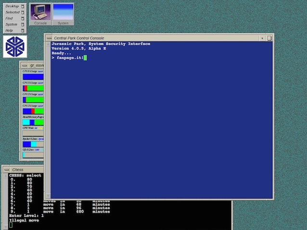Screen dimensions: 307x230
Task: Click chess level row '9. 1 move in 680 minutes'
Action: (60, 212)
